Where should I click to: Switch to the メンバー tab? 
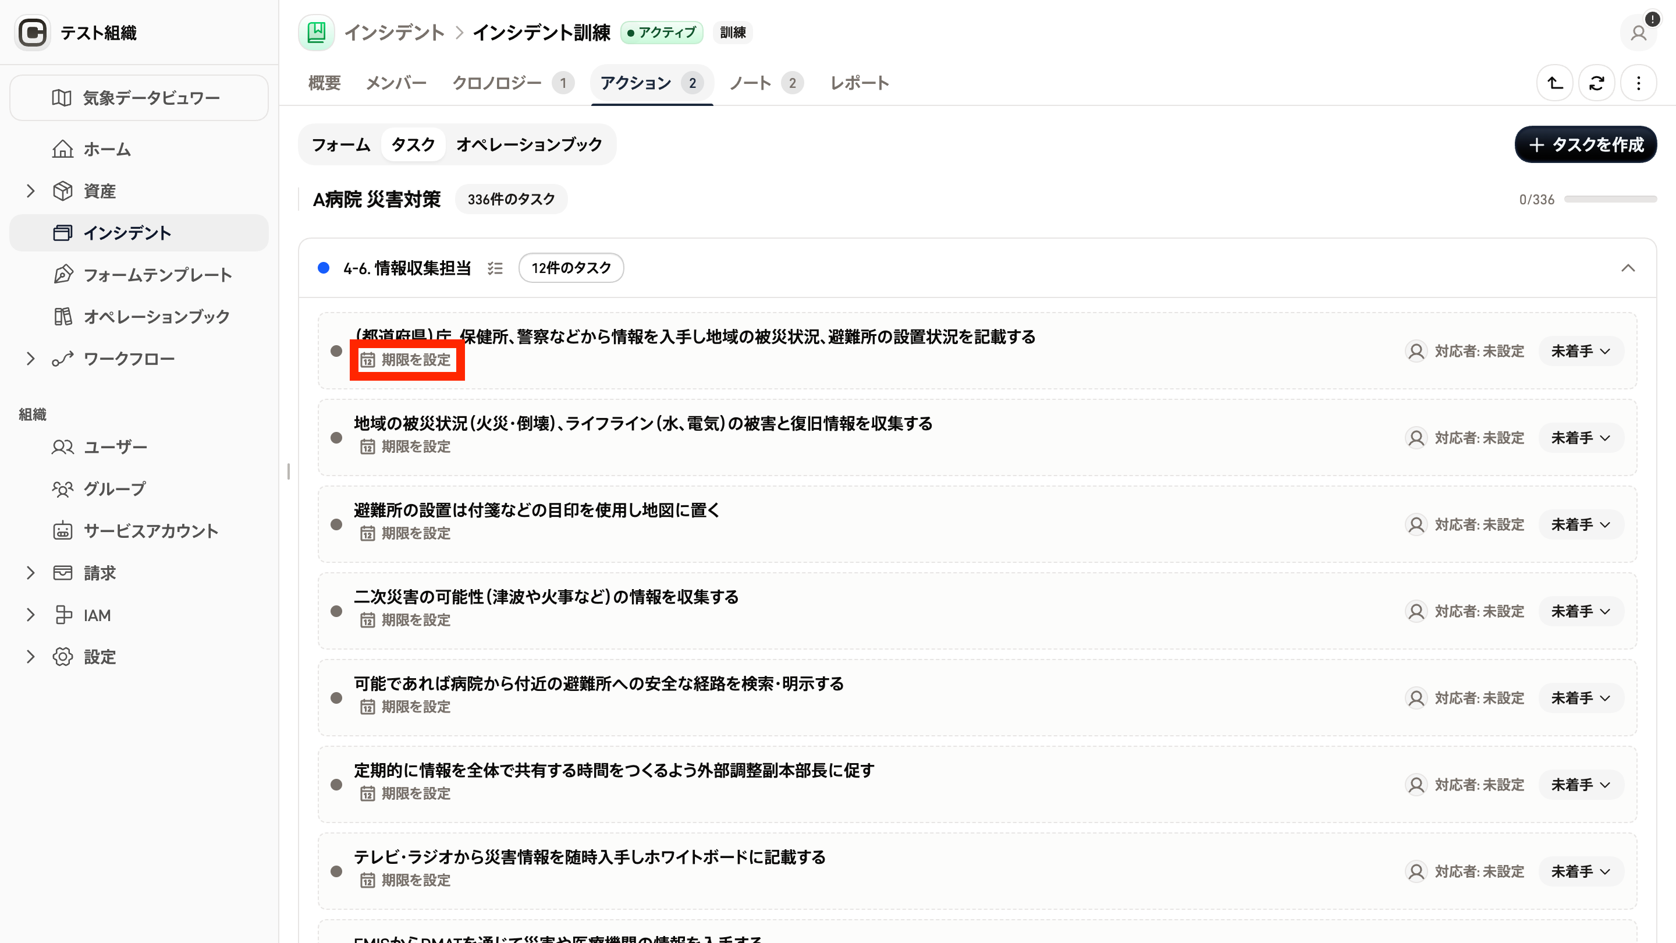pos(396,83)
